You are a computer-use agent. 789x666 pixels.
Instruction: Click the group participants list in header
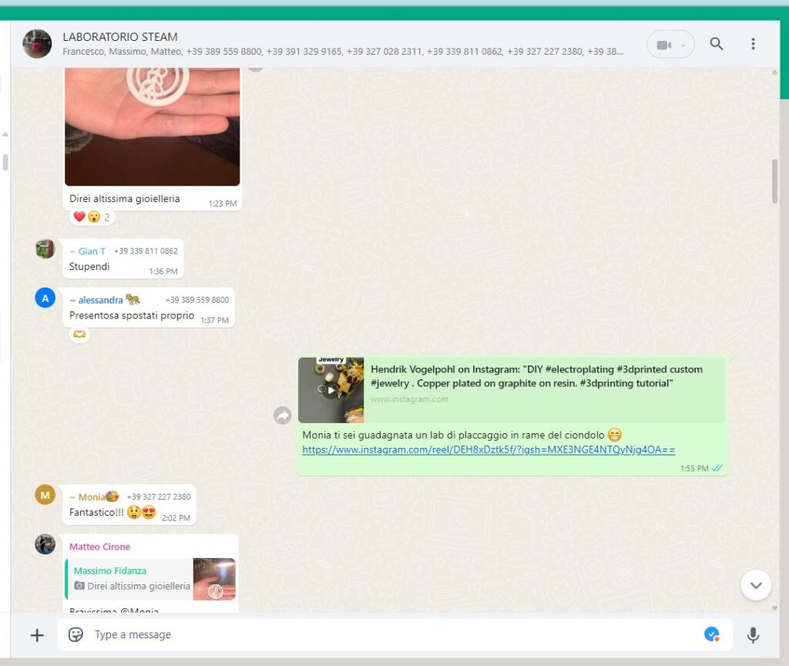(343, 52)
